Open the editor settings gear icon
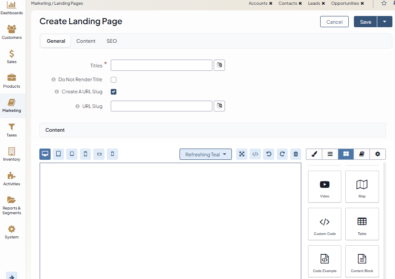The width and height of the screenshot is (395, 279). pyautogui.click(x=378, y=154)
